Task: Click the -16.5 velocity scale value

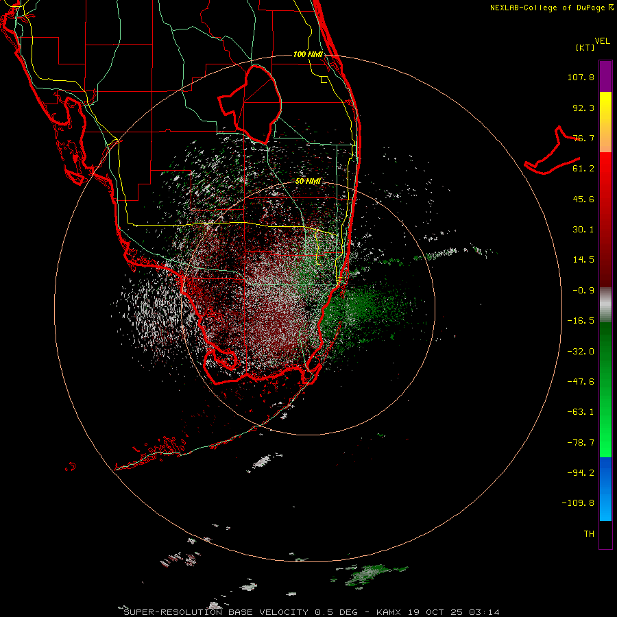Action: [x=581, y=321]
